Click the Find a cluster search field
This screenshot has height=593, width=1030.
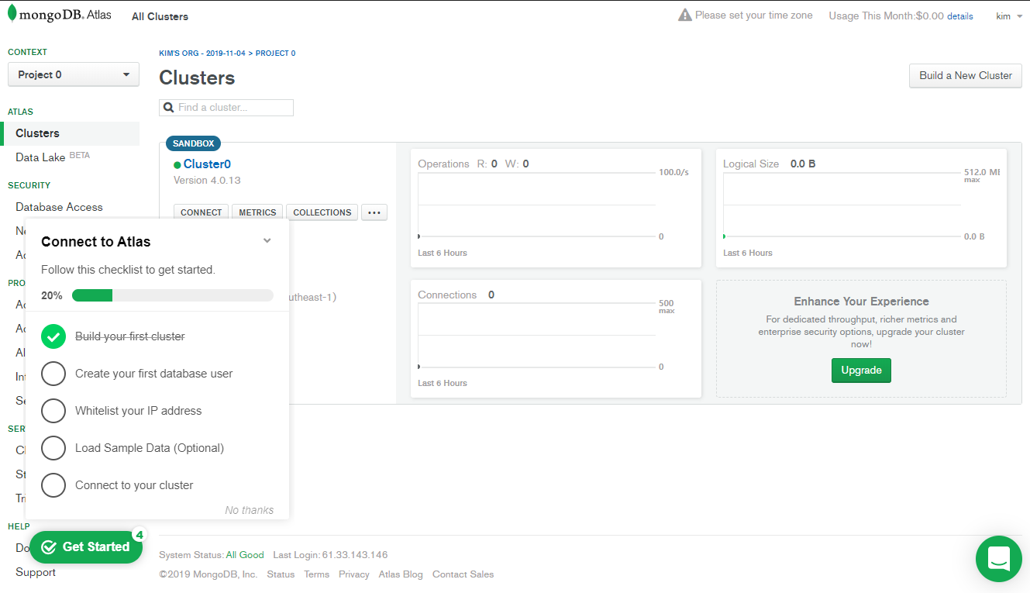pos(226,108)
